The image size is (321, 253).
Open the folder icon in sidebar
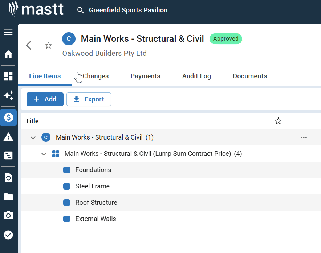[x=8, y=197]
